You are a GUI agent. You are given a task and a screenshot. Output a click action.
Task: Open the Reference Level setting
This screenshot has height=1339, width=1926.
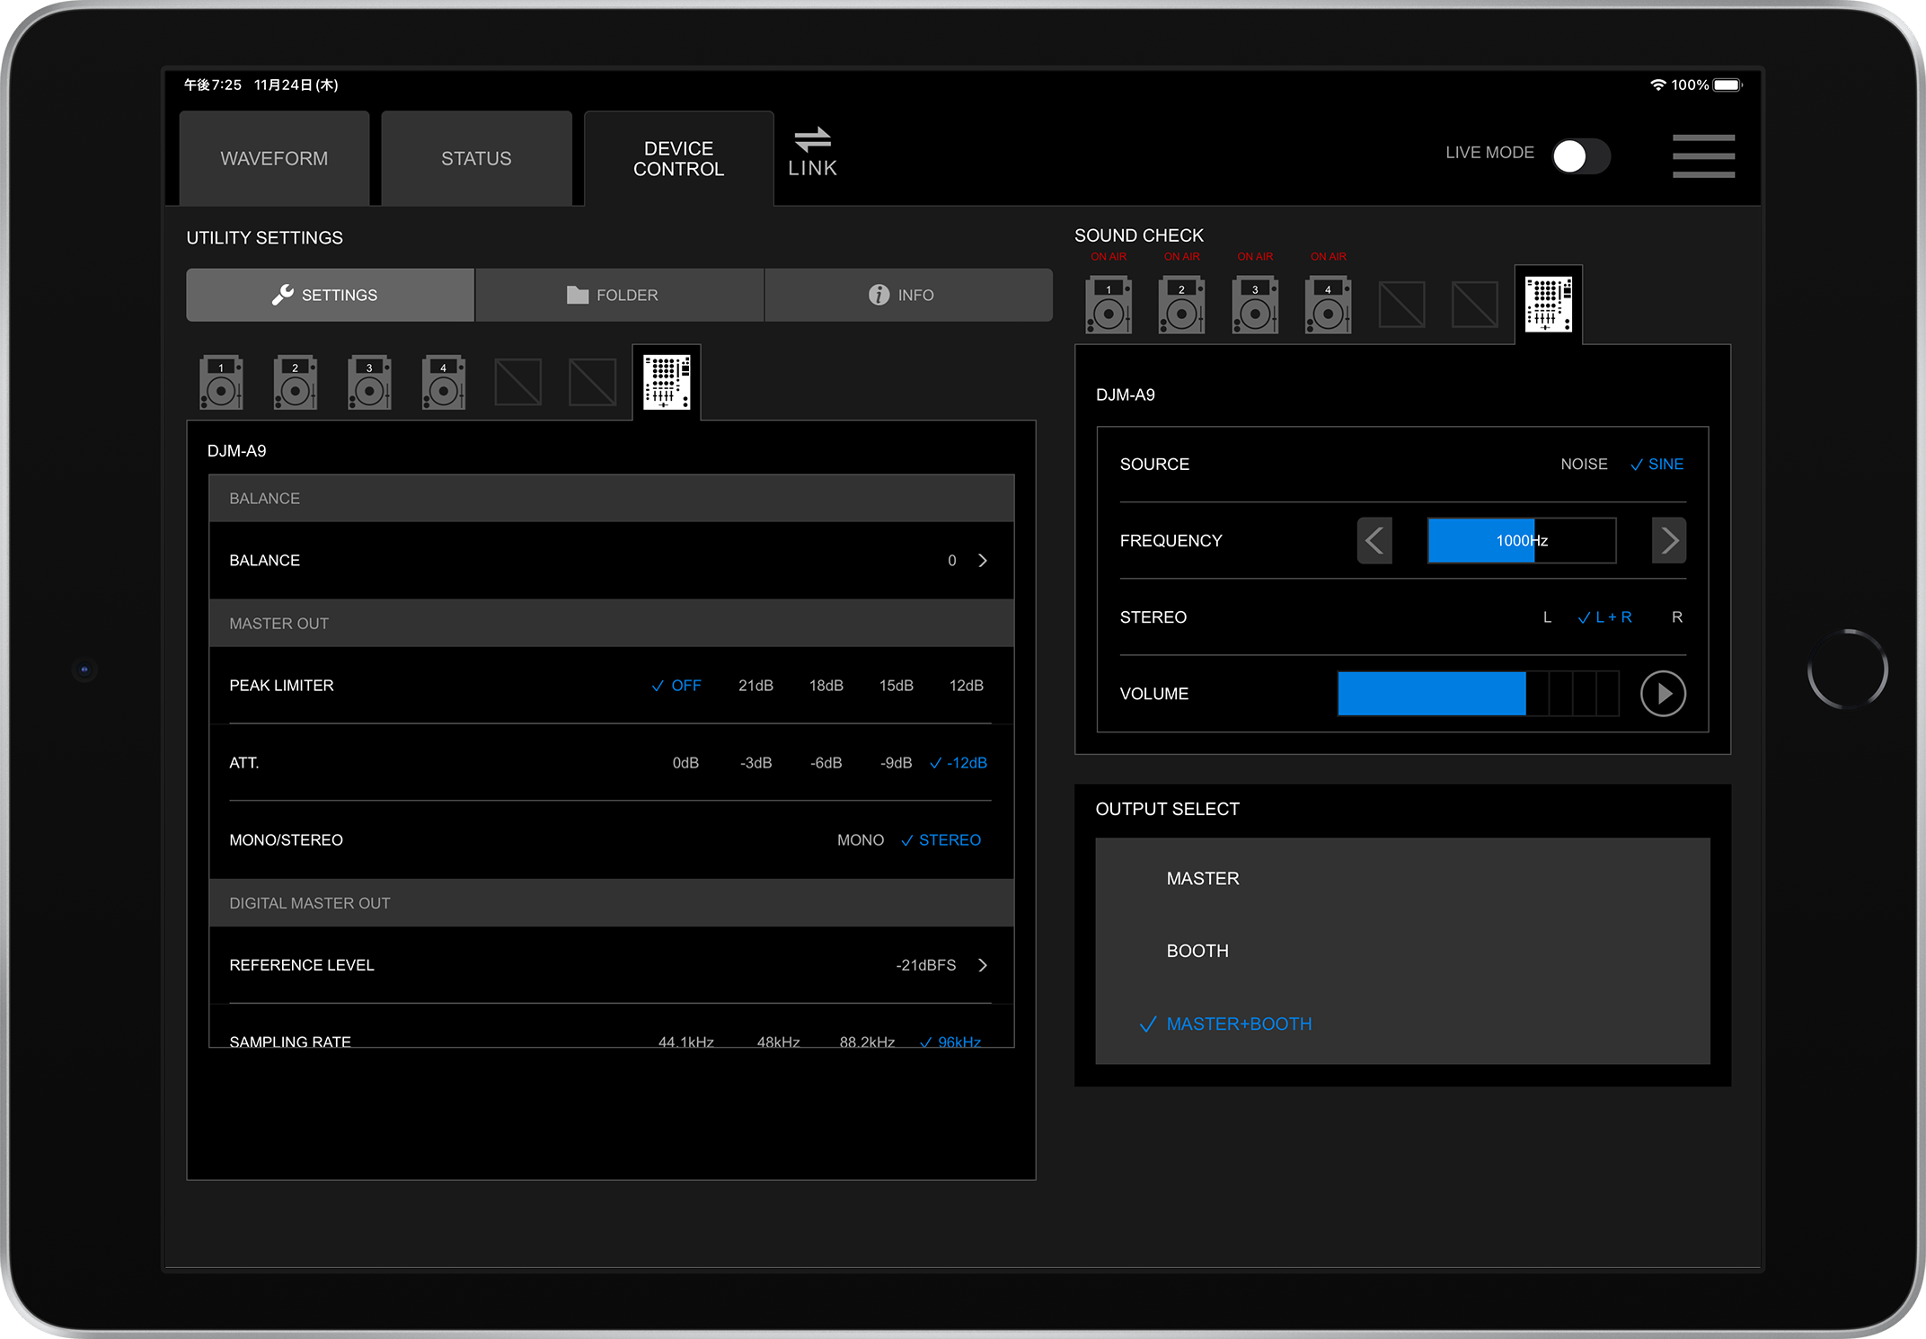(x=982, y=964)
